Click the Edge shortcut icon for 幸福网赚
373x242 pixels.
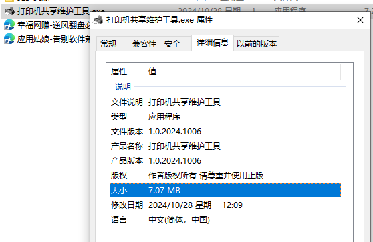(x=9, y=25)
